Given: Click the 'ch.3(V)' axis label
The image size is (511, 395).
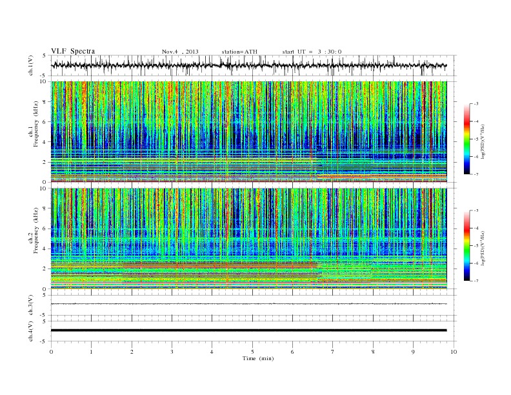Looking at the screenshot, I should (31, 305).
